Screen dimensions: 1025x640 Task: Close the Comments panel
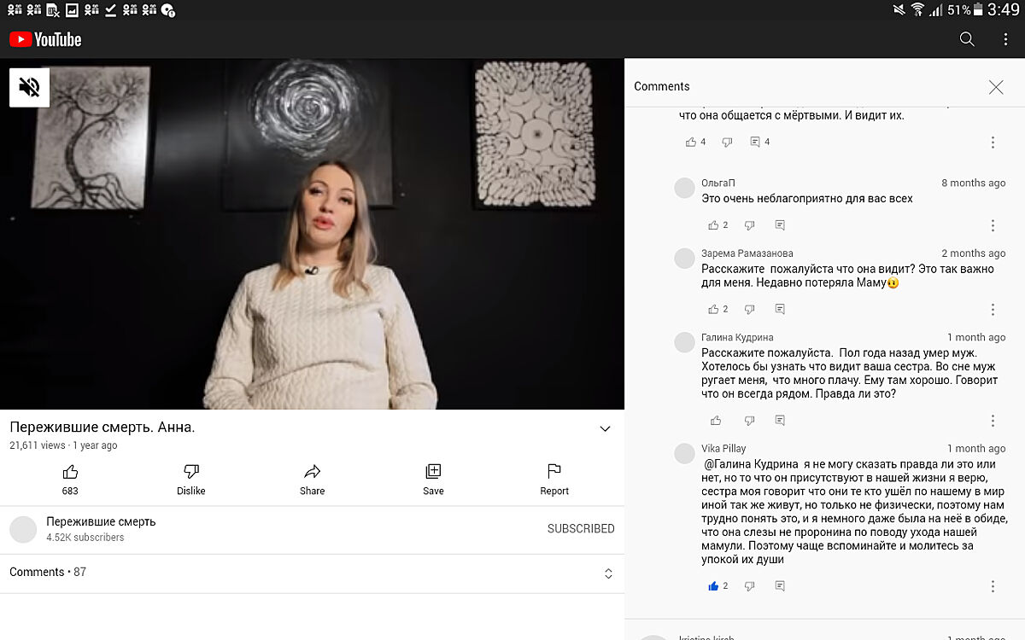(995, 87)
